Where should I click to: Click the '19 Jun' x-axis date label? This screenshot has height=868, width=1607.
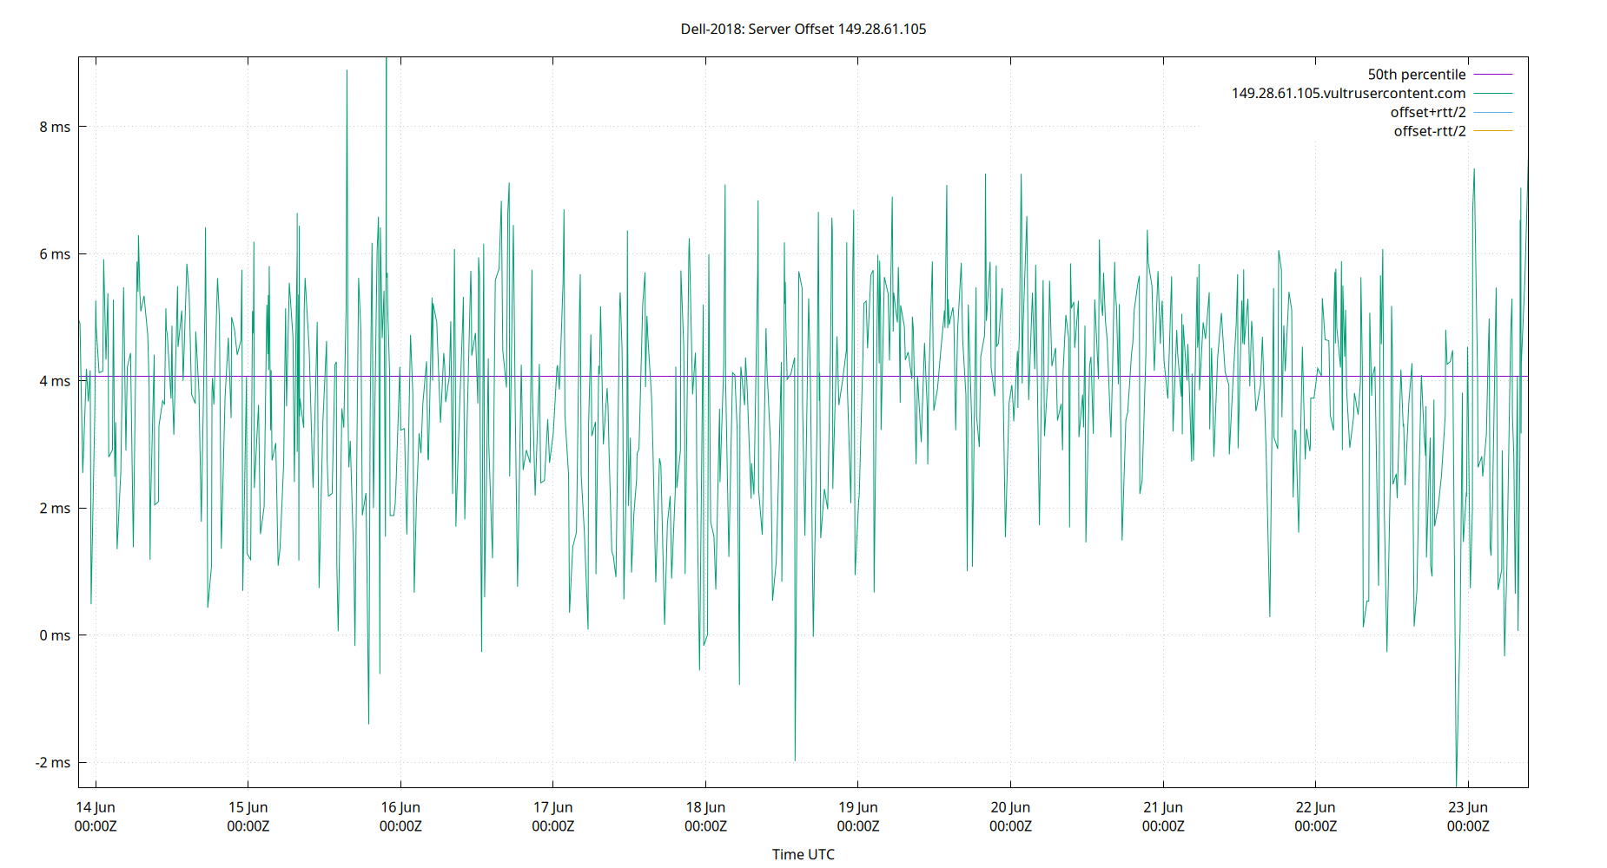coord(858,807)
